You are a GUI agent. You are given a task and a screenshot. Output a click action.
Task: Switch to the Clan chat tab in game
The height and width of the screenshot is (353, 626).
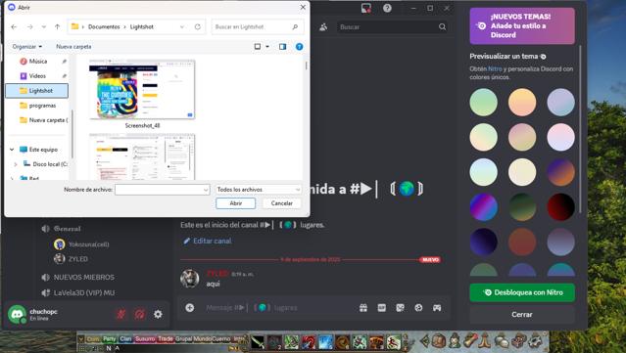point(125,338)
